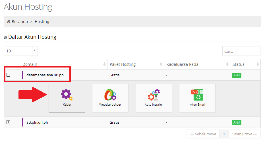Click the Hosting breadcrumb item
The width and height of the screenshot is (263, 141).
42,22
